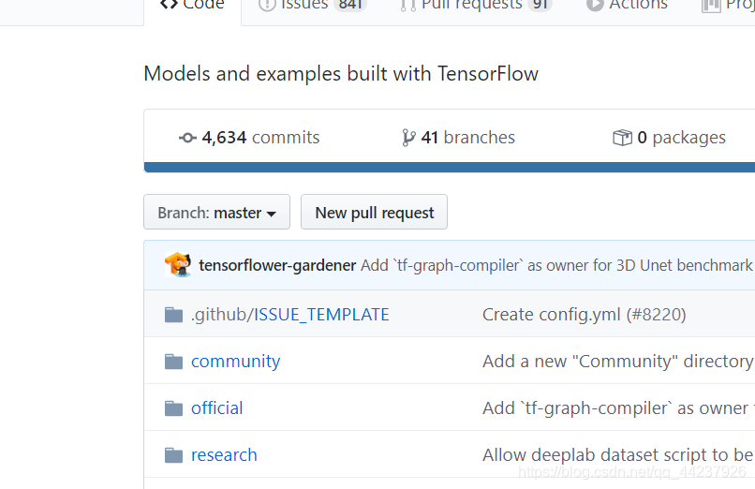The image size is (755, 489).
Task: Switch to the Issues tab
Action: pos(313,5)
